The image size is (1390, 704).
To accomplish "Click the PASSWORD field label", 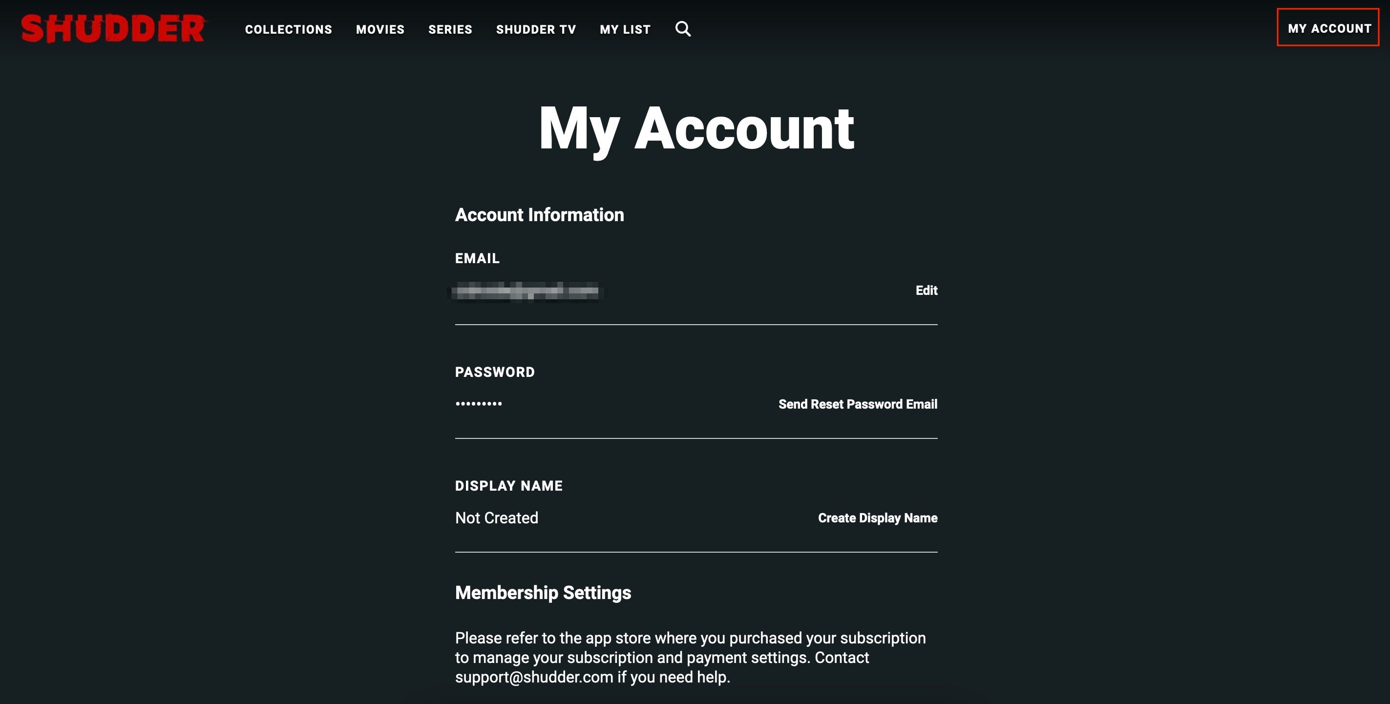I will 495,372.
